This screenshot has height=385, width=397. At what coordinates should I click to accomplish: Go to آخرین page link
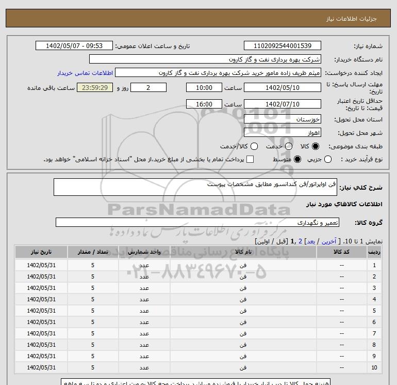[x=328, y=241]
